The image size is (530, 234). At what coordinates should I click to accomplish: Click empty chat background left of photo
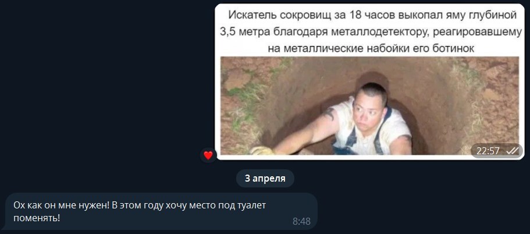pyautogui.click(x=101, y=84)
